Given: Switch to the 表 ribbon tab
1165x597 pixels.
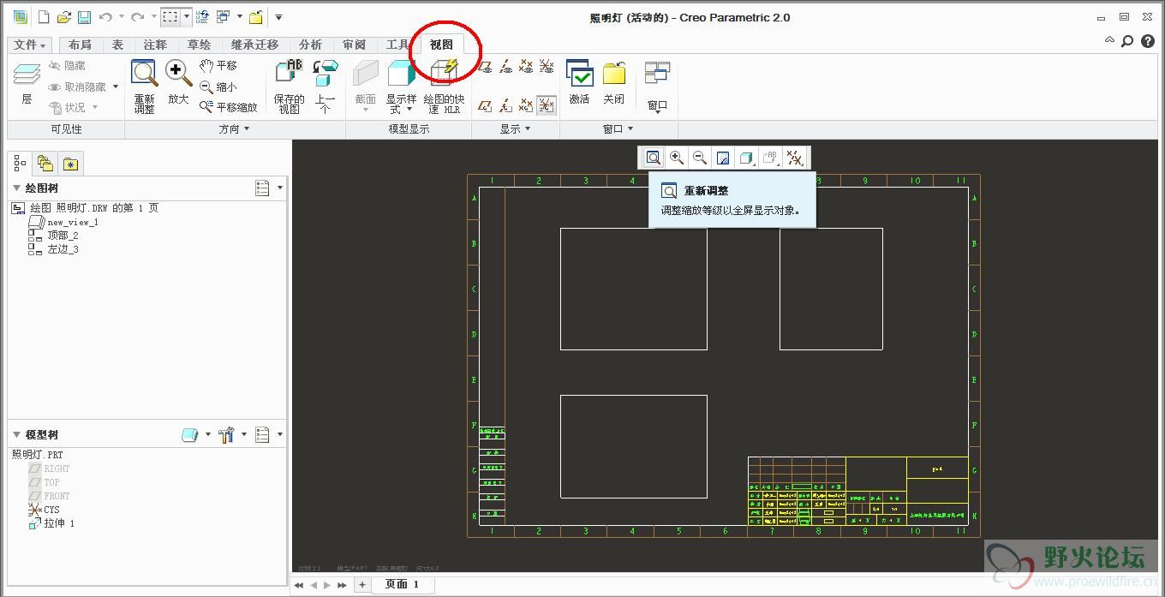Looking at the screenshot, I should [117, 45].
